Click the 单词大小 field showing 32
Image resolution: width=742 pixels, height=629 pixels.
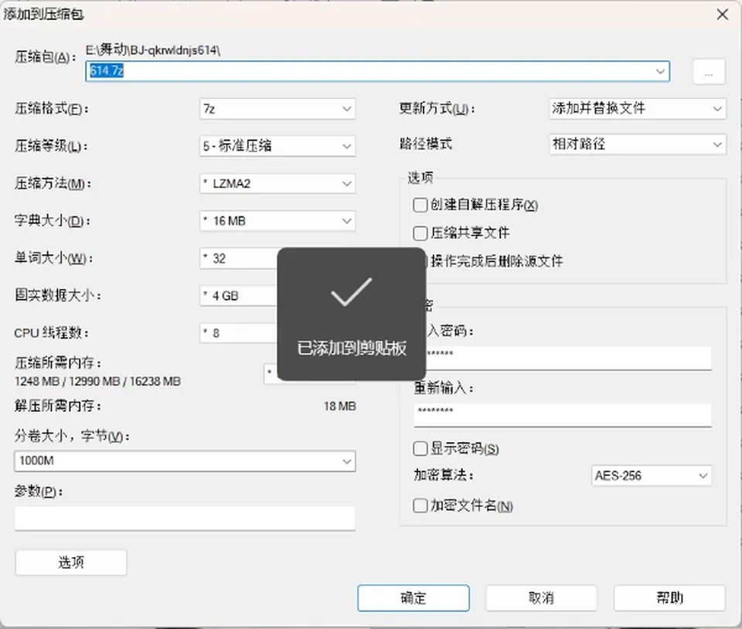point(239,258)
